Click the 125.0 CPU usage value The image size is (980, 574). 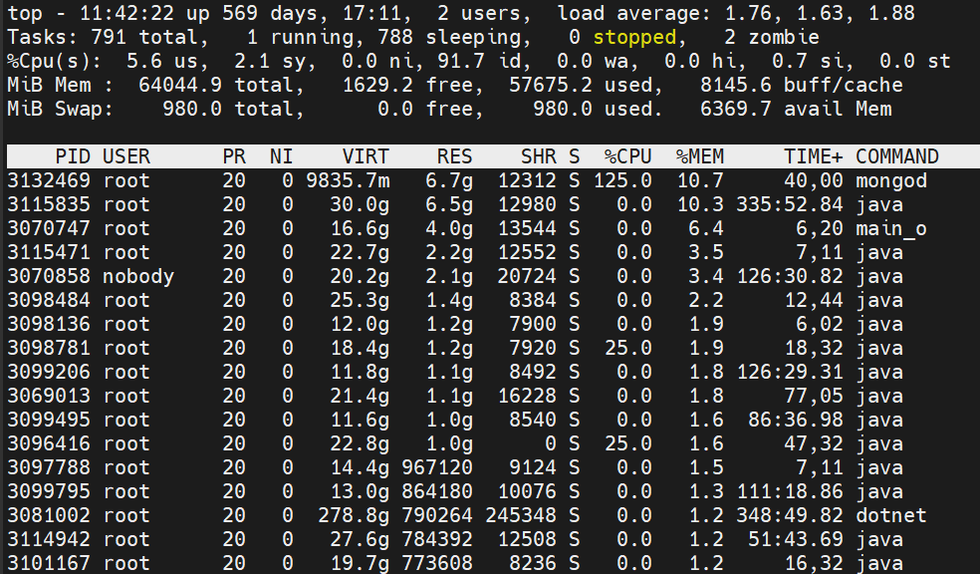click(622, 180)
